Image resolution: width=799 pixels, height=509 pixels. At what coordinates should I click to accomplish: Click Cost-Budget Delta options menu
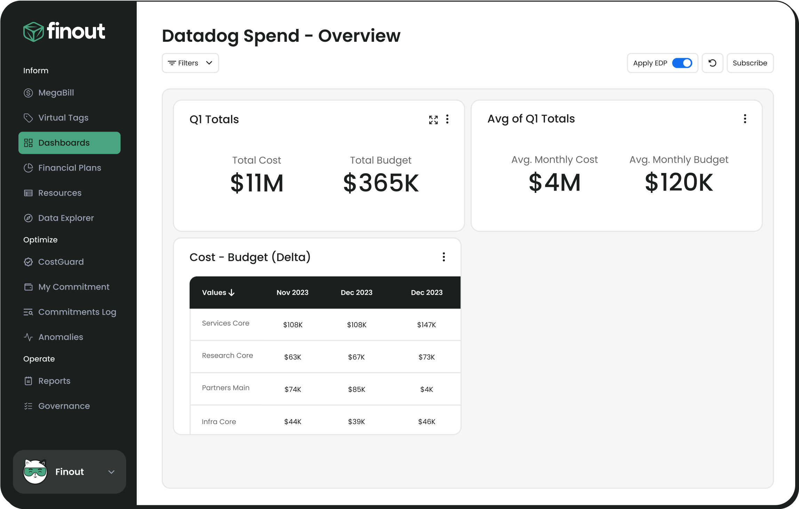444,257
